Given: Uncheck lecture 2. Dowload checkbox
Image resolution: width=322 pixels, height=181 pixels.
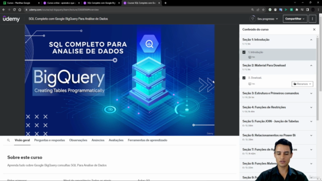Looking at the screenshot, I should pyautogui.click(x=244, y=78).
